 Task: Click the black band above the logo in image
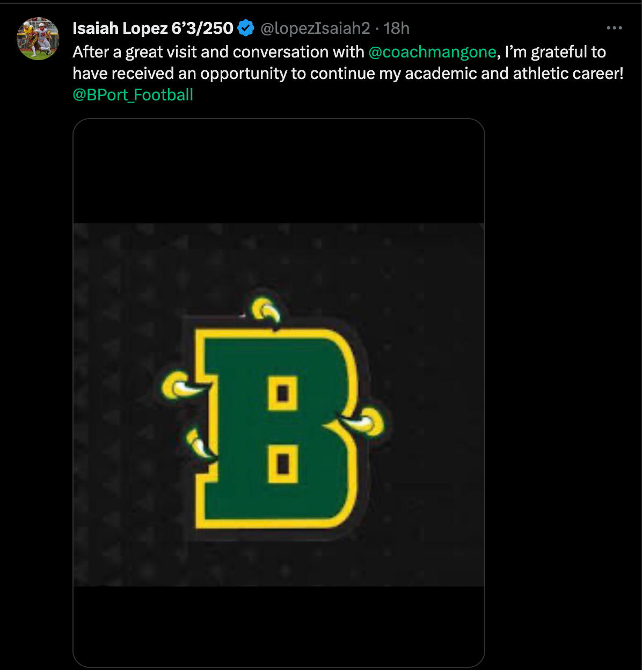(x=279, y=172)
